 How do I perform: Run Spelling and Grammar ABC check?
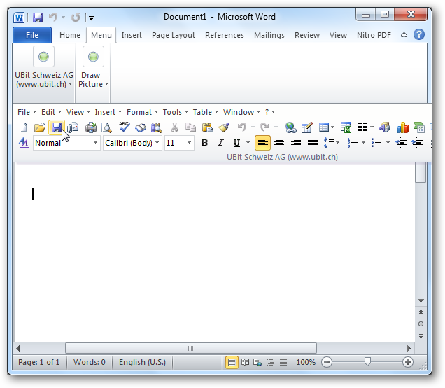point(124,127)
